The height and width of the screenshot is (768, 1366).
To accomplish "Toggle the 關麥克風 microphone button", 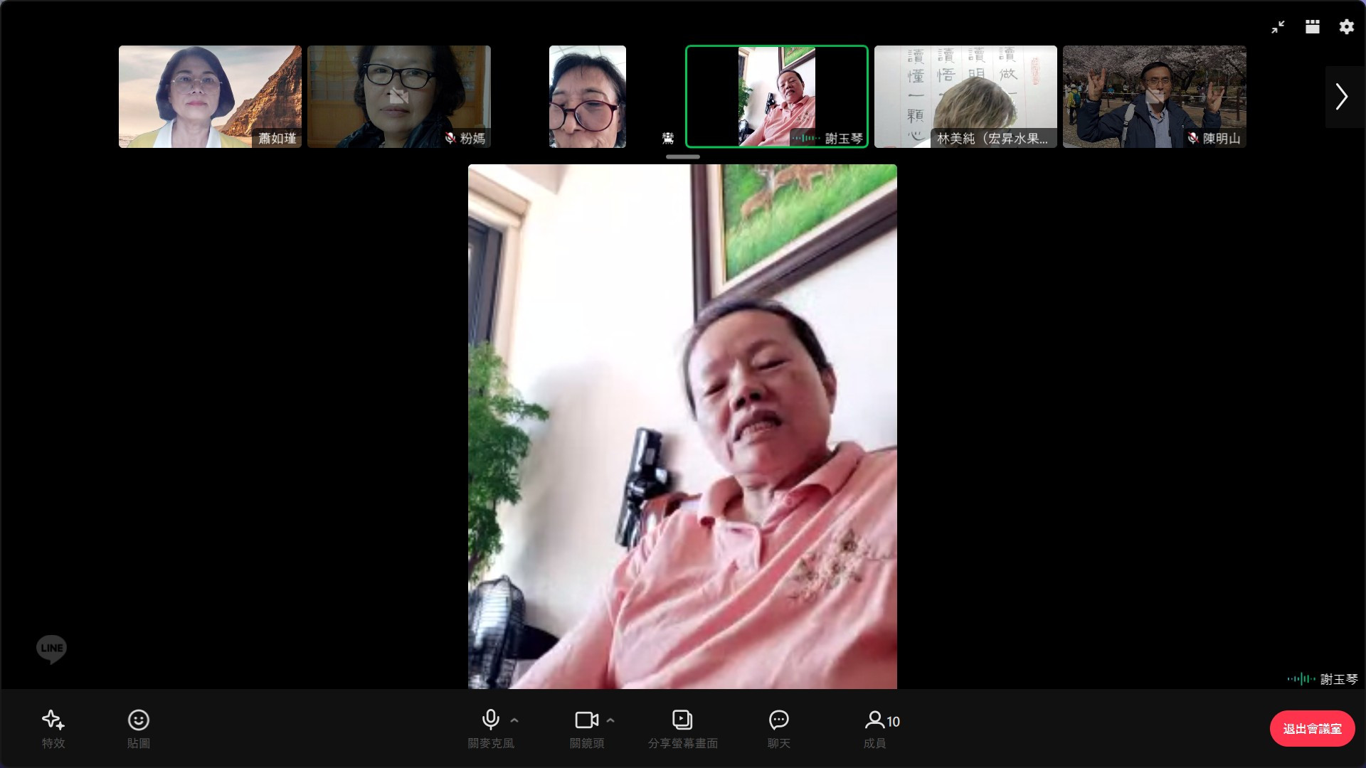I will [x=490, y=720].
